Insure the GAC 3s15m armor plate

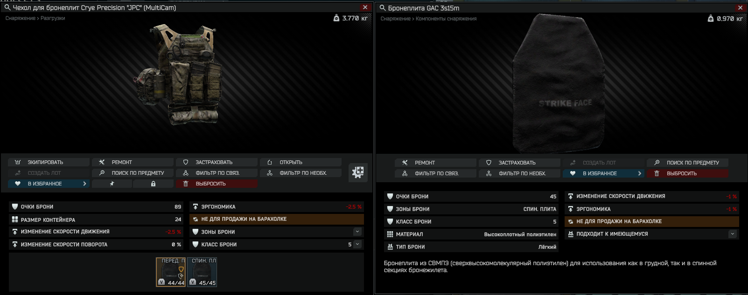[x=519, y=163]
